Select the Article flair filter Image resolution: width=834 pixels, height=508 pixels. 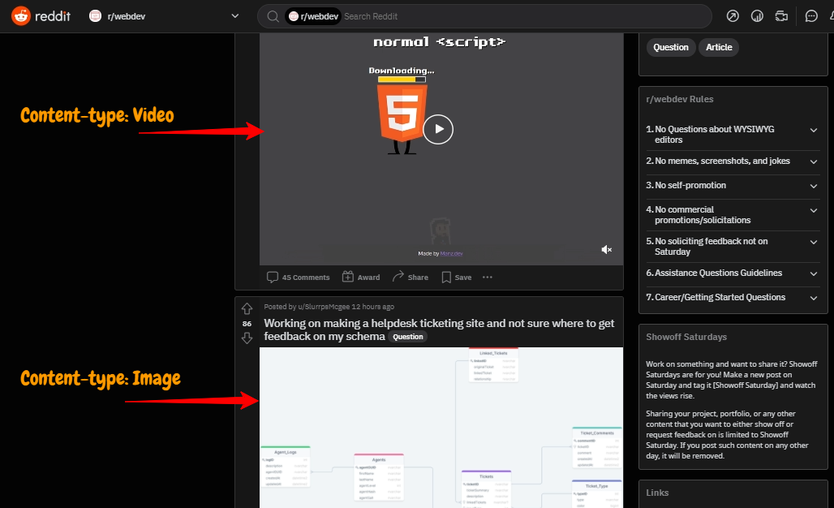[718, 47]
